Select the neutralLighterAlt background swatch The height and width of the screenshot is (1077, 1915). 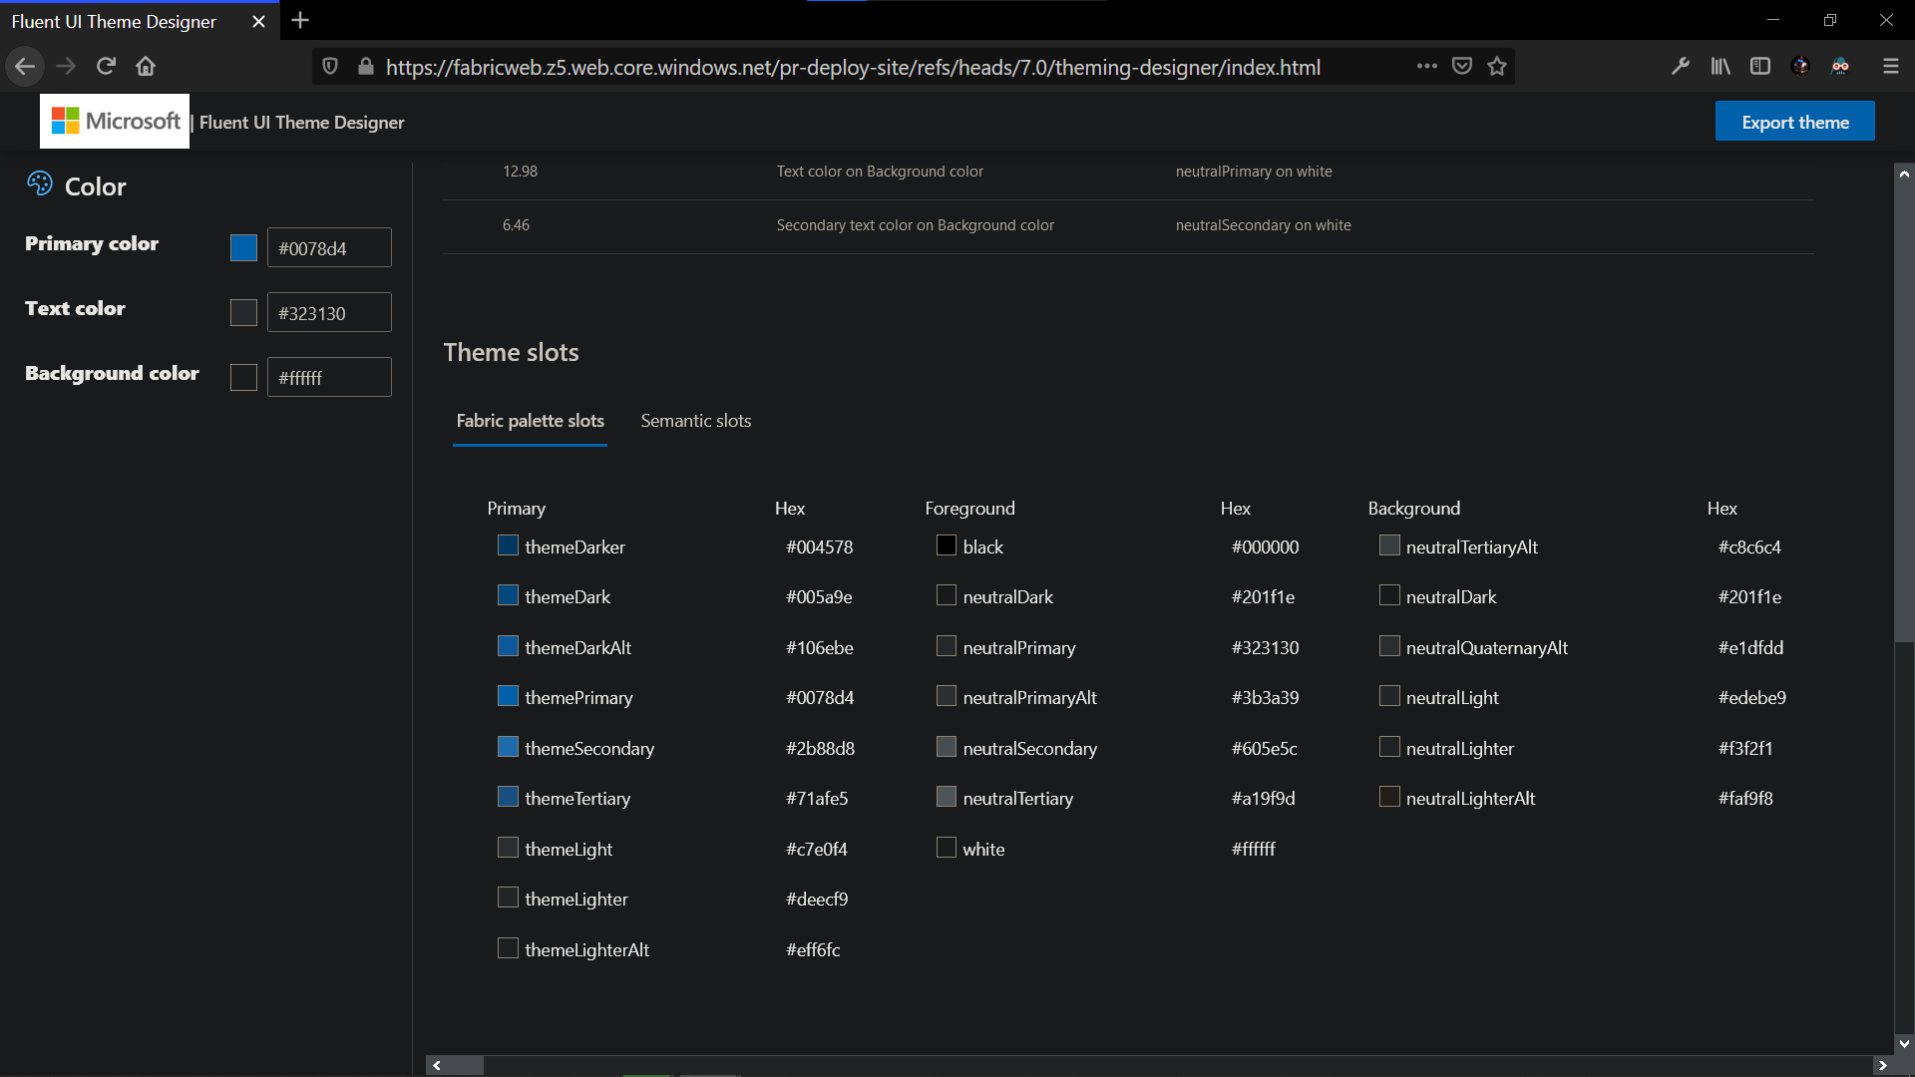click(1389, 796)
